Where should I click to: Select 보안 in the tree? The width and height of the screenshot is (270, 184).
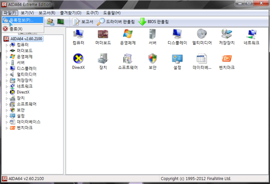tap(20, 110)
